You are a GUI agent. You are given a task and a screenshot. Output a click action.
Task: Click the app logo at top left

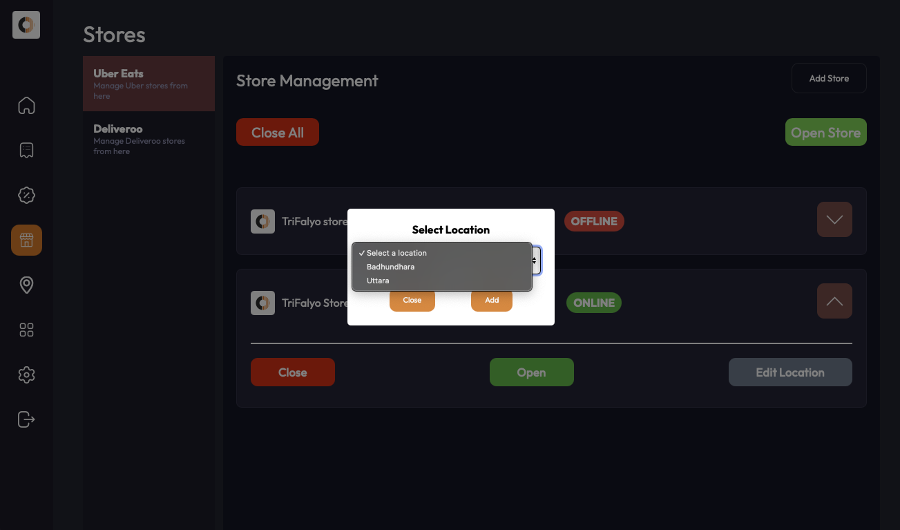click(26, 25)
